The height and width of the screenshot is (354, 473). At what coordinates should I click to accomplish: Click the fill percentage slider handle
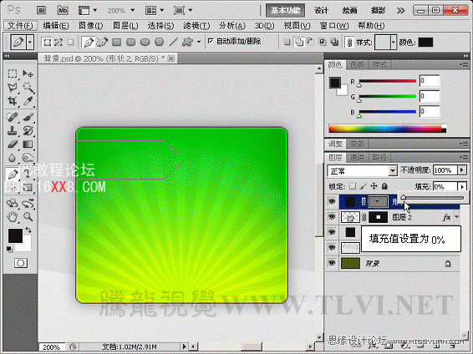[403, 197]
